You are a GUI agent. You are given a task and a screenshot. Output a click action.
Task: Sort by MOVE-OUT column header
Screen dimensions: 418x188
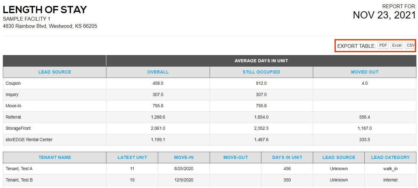(x=236, y=157)
